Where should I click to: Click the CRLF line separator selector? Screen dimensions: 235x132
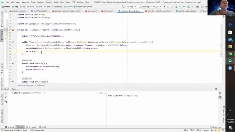tap(192, 131)
